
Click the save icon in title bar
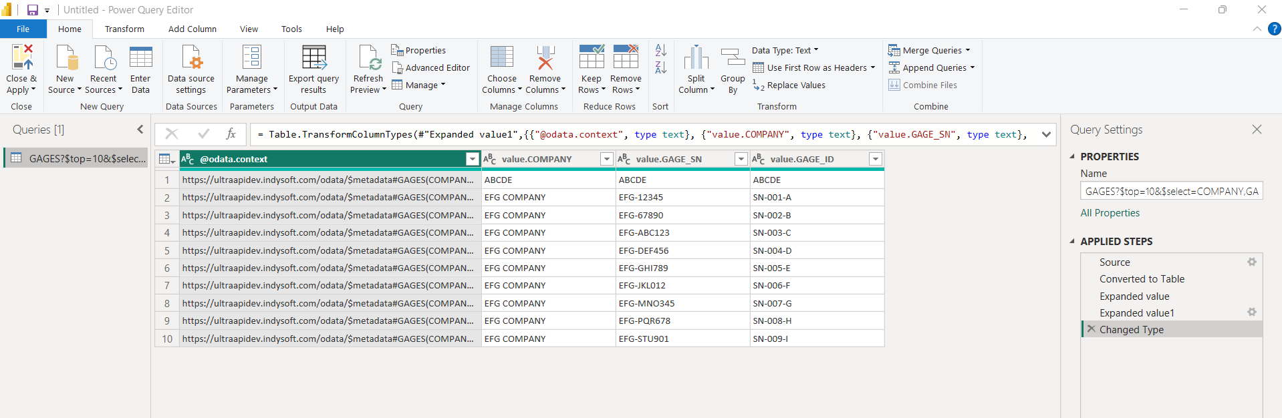tap(32, 10)
